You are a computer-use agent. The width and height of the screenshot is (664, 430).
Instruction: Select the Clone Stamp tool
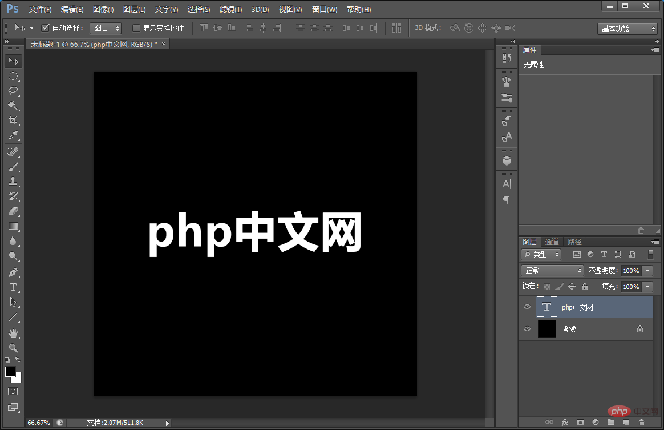coord(13,182)
